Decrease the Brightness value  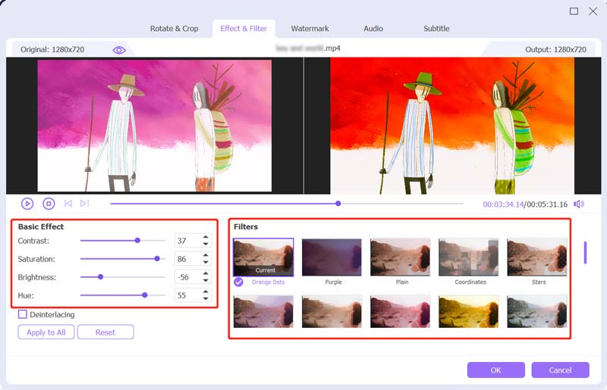click(206, 280)
